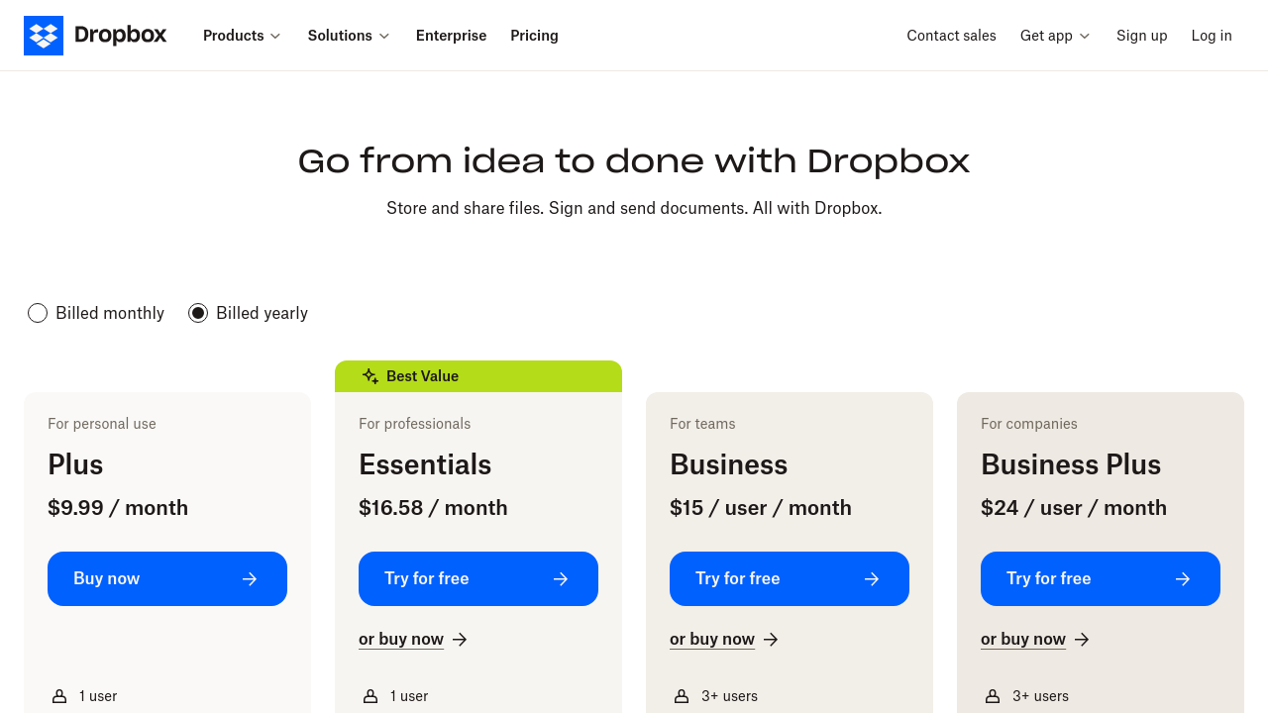Start the Business plan free trial
Image resolution: width=1268 pixels, height=713 pixels.
[x=789, y=578]
